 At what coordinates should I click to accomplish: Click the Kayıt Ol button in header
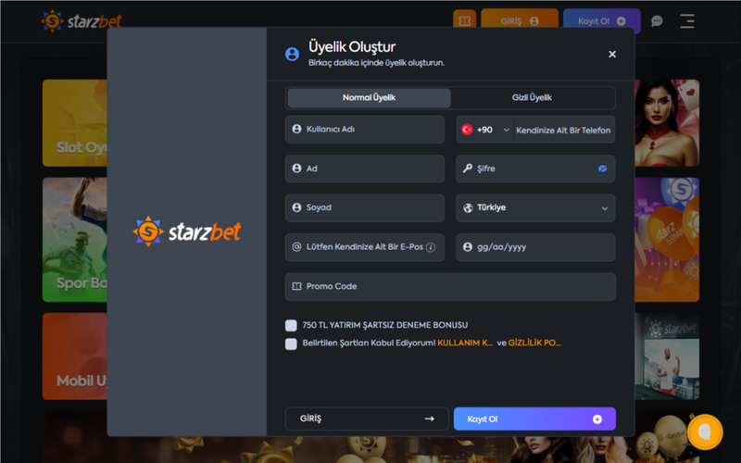(x=601, y=21)
